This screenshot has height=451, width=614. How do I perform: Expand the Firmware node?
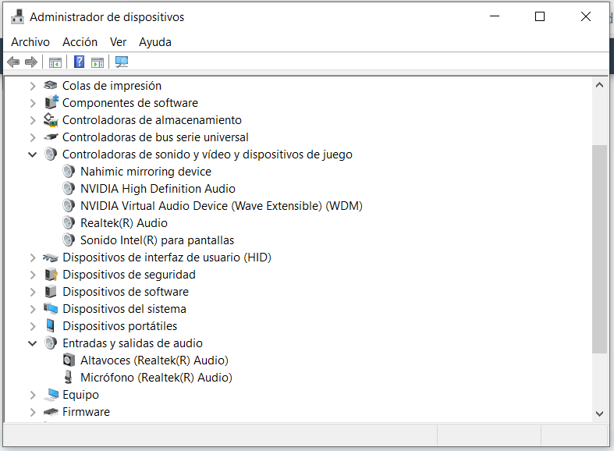[33, 412]
